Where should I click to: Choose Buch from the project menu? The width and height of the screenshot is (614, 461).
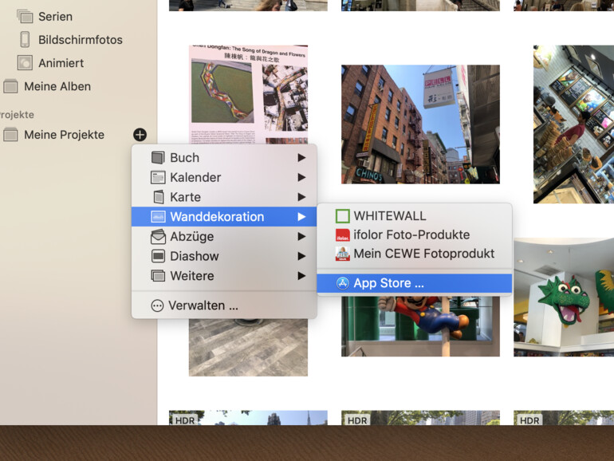[224, 157]
